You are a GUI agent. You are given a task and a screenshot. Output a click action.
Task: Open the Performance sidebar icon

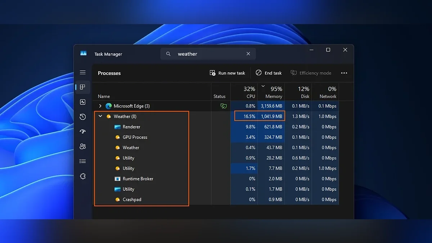tap(83, 102)
